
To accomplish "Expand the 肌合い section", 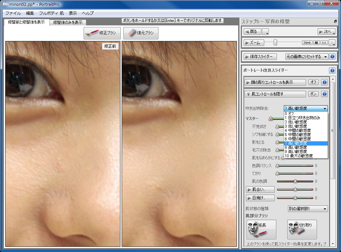I will coord(260,189).
